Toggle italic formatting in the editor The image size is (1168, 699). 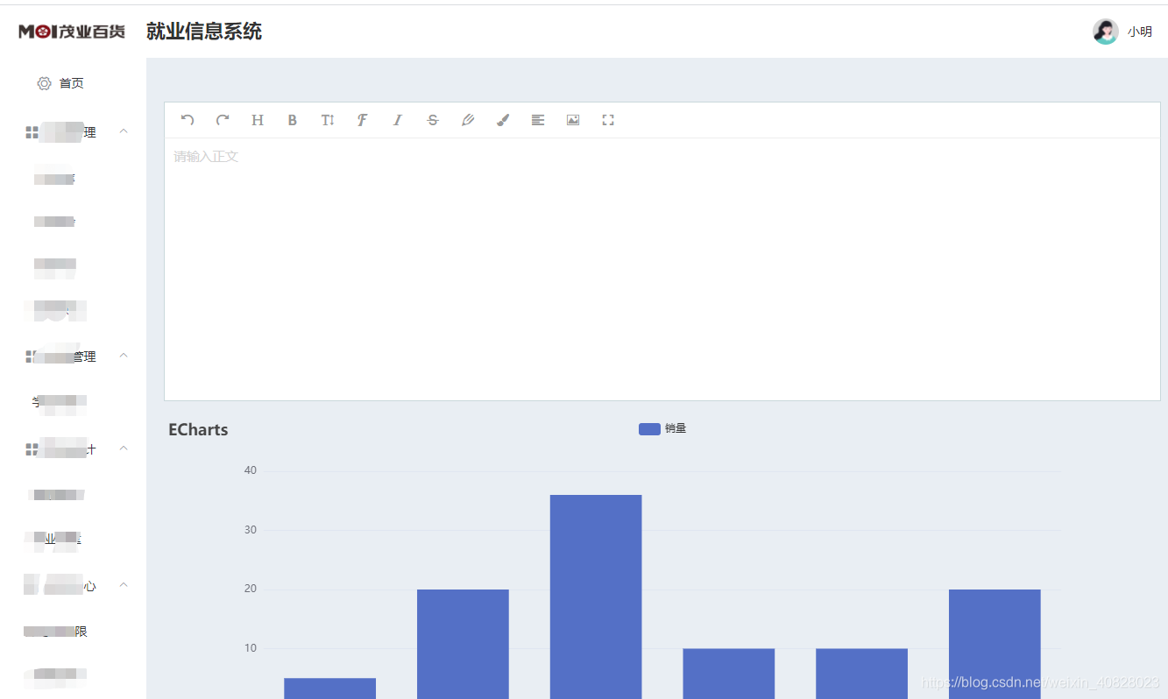click(x=397, y=120)
